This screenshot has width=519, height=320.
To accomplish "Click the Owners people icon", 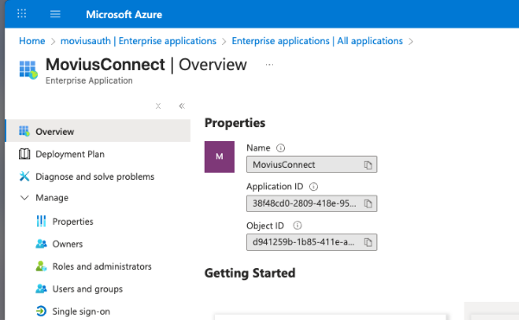I will tap(41, 244).
